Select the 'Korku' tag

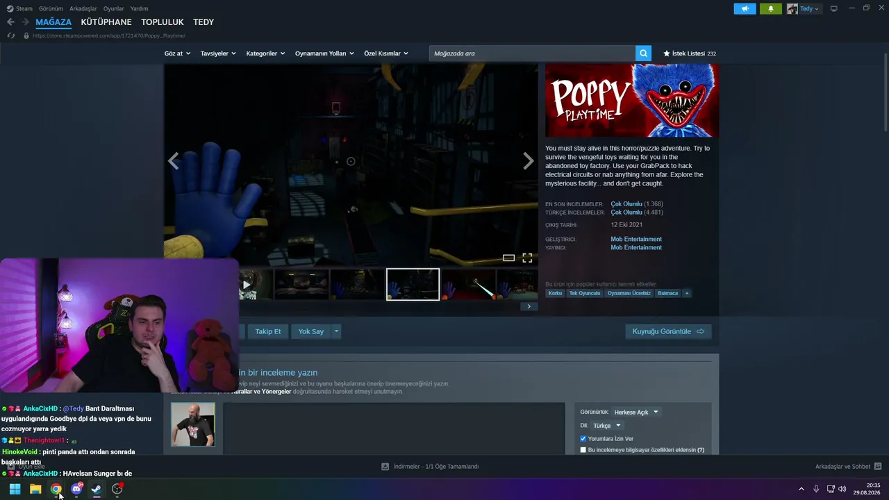[555, 293]
